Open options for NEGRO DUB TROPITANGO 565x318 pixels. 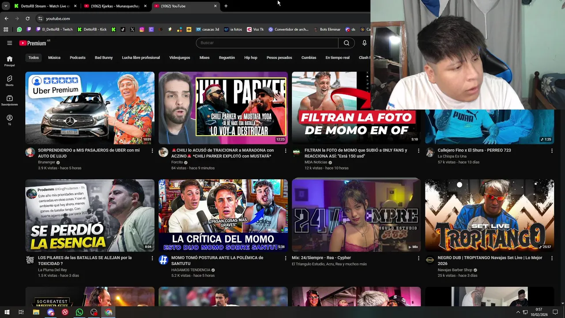(x=552, y=258)
